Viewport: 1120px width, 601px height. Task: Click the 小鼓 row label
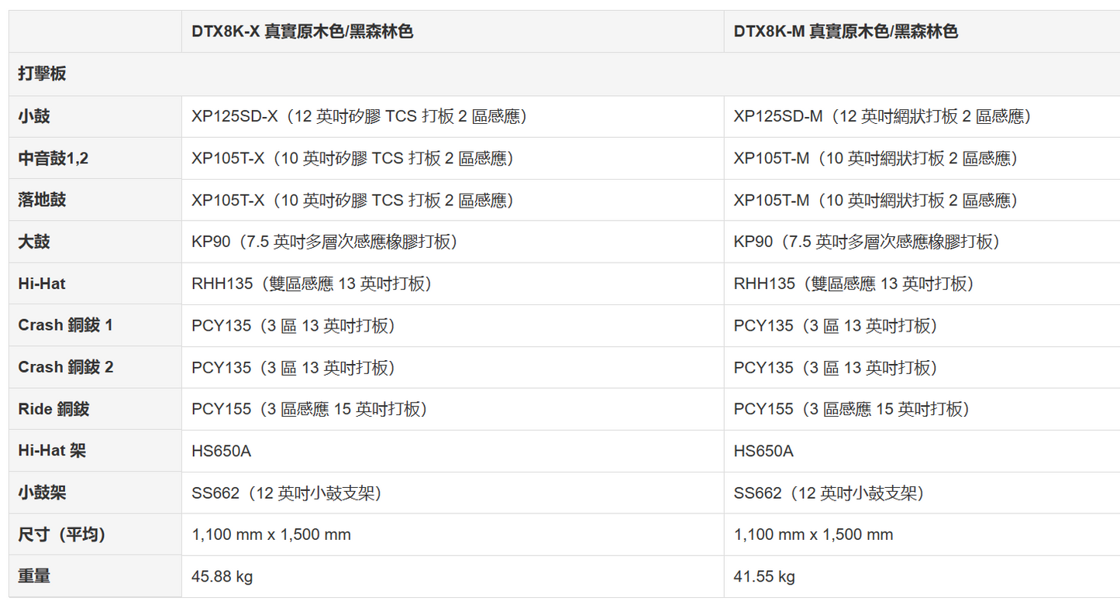(34, 116)
